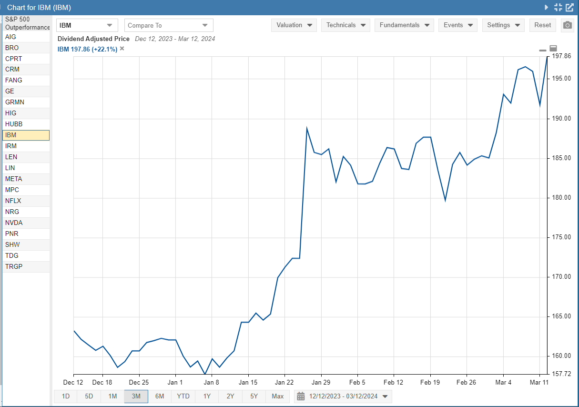This screenshot has height=407, width=579.
Task: Select CPRT in the ticker list
Action: pos(26,59)
